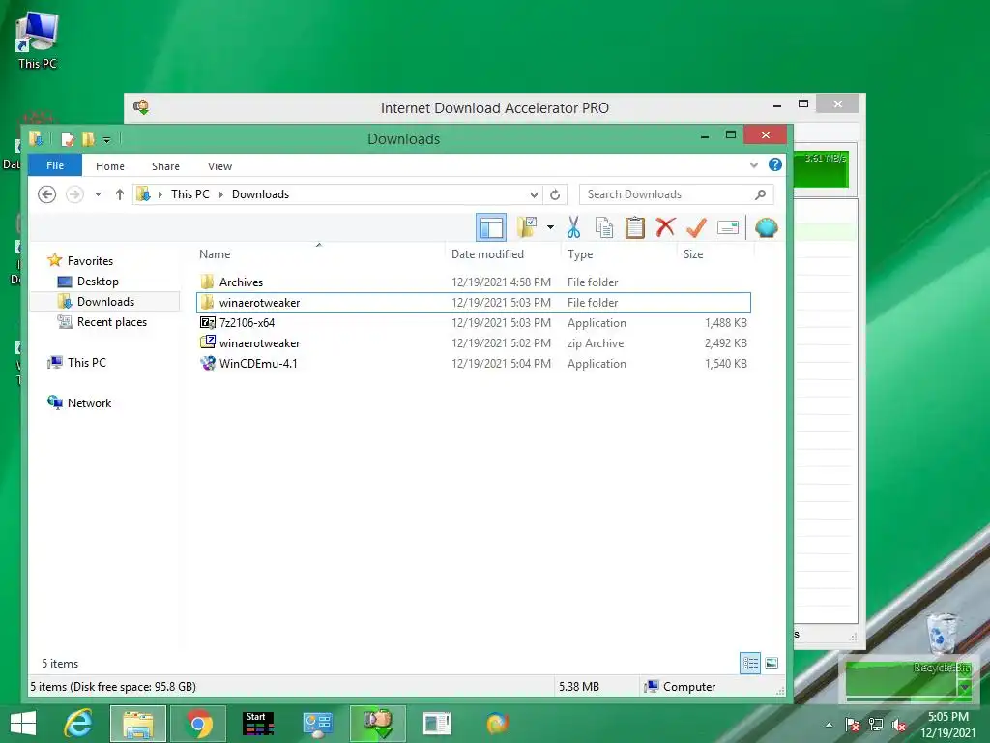
Task: Click the Download Accelerator speed graph
Action: (823, 168)
